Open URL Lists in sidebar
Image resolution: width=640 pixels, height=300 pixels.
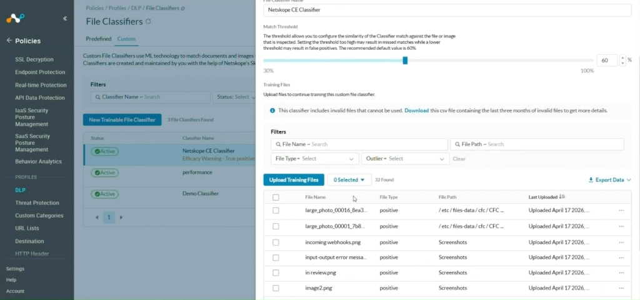tap(27, 228)
